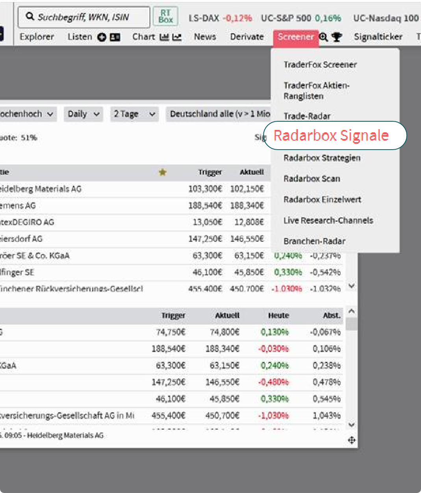The height and width of the screenshot is (493, 421).
Task: Open the trophy rankings icon
Action: tap(336, 37)
